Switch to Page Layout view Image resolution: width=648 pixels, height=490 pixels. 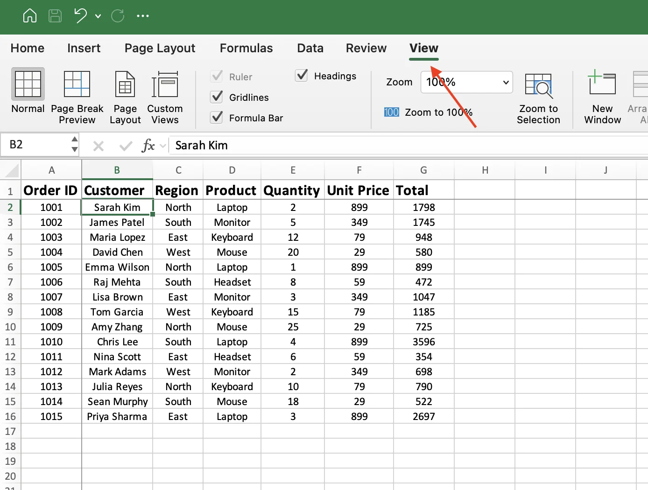click(125, 95)
